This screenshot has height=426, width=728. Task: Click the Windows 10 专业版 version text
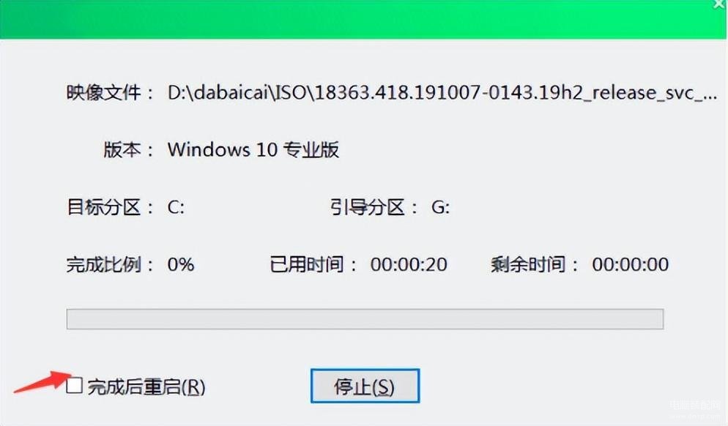[253, 150]
